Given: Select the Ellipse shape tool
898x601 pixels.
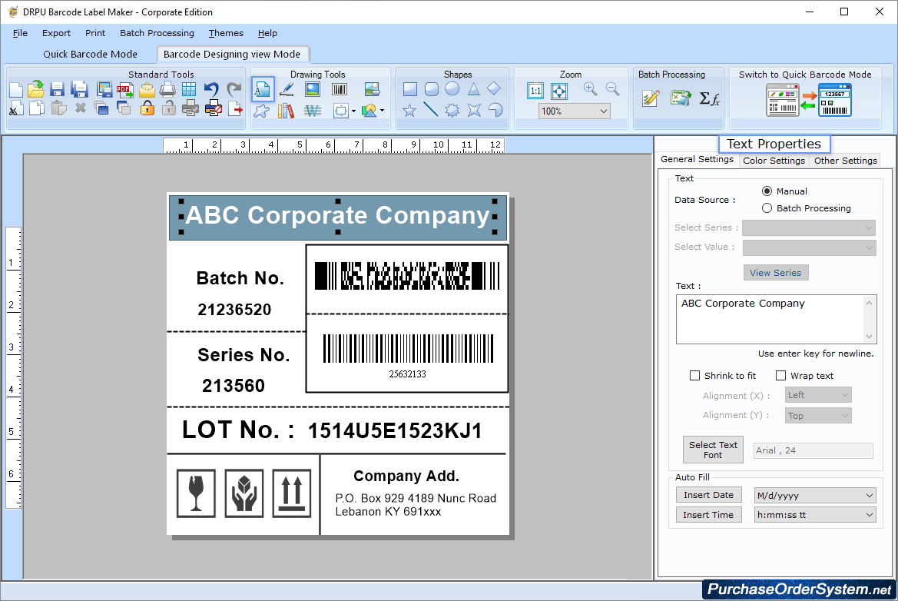Looking at the screenshot, I should point(452,89).
